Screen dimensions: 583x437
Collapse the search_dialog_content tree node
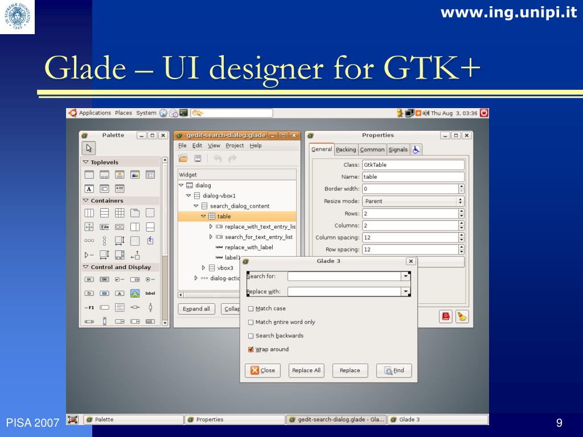(196, 206)
